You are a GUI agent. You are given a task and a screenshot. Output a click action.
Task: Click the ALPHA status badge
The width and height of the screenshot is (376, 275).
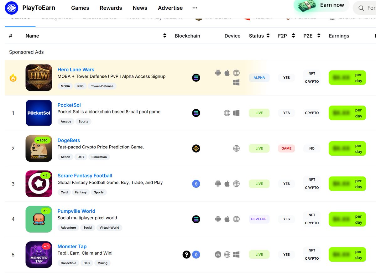(x=259, y=78)
